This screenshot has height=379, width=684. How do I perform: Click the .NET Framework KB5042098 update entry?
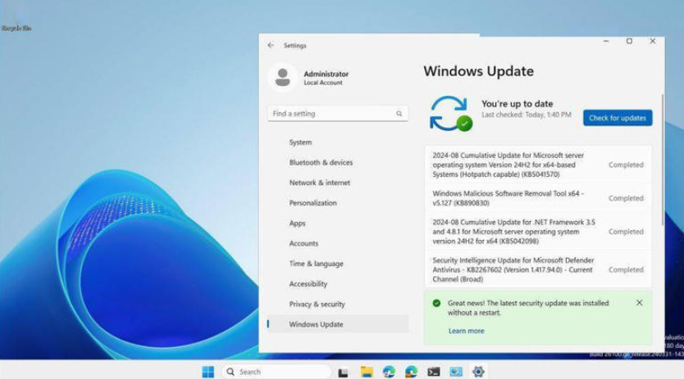tap(538, 232)
